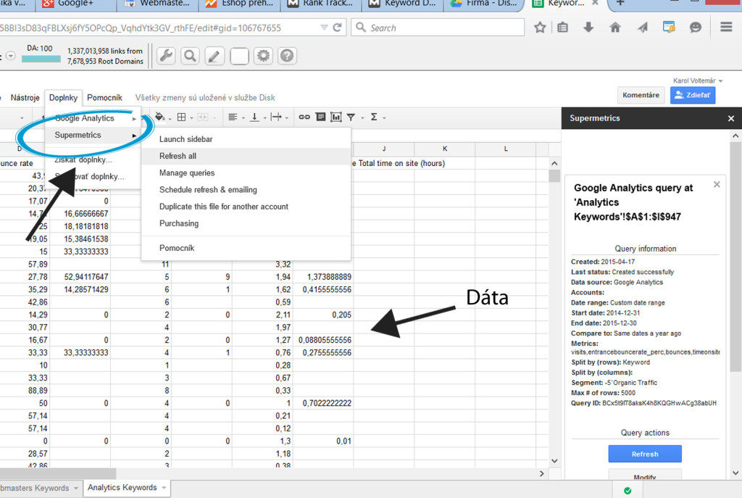
Task: Click the blue Refresh query button
Action: [644, 454]
